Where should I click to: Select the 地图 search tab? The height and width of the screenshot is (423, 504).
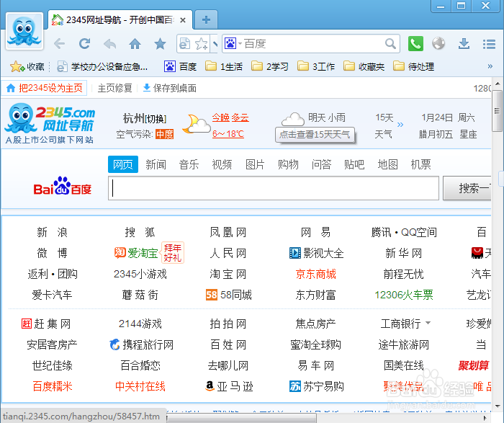point(387,164)
